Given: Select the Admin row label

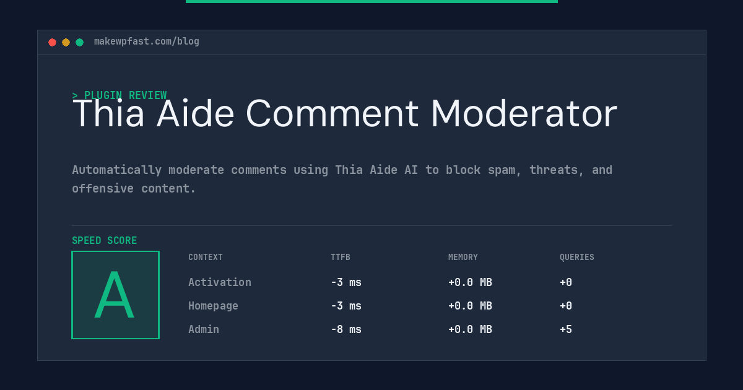Looking at the screenshot, I should click(x=204, y=329).
